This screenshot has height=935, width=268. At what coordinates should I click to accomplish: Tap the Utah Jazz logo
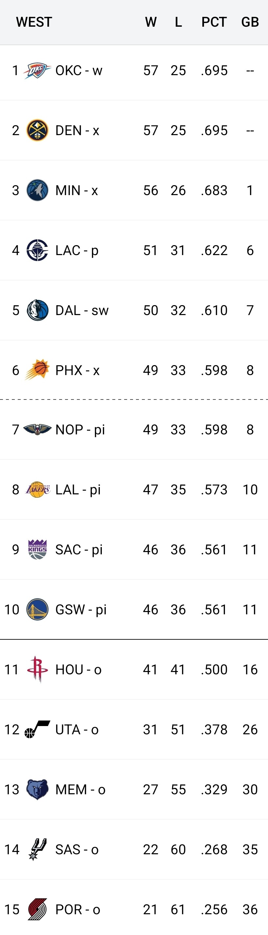click(37, 729)
